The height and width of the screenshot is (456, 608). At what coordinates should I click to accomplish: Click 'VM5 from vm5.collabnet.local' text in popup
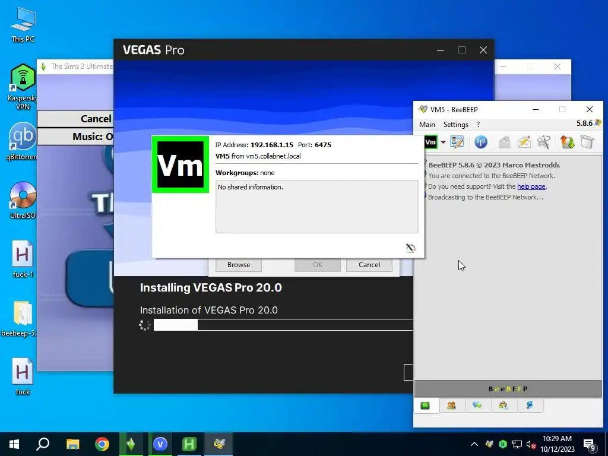258,156
